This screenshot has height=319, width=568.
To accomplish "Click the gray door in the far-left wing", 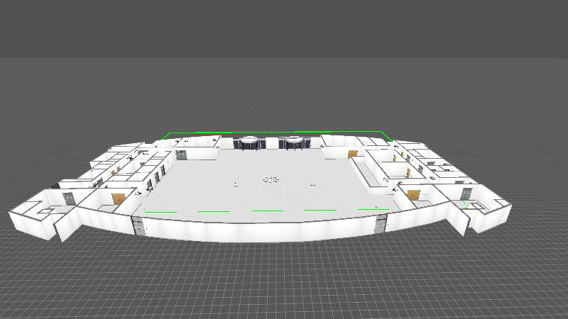I will [69, 198].
